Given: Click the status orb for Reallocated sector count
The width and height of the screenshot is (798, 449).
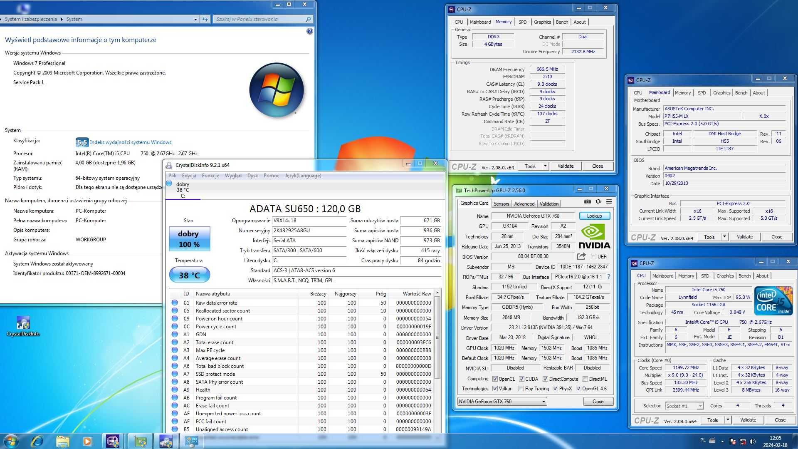Looking at the screenshot, I should click(x=175, y=311).
